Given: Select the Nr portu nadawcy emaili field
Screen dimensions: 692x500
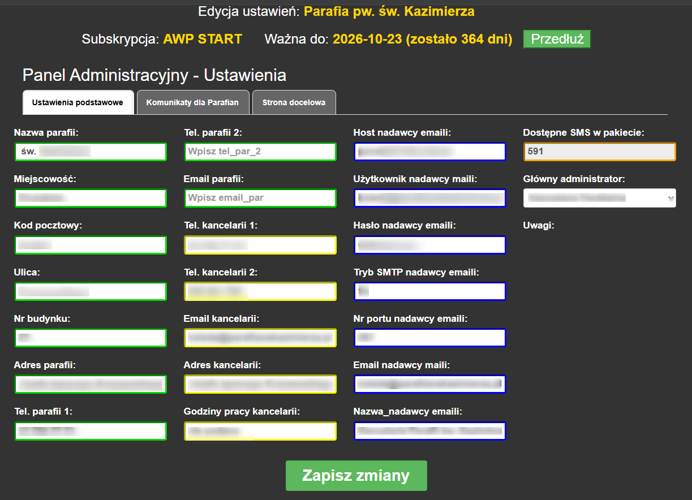Looking at the screenshot, I should (x=430, y=338).
